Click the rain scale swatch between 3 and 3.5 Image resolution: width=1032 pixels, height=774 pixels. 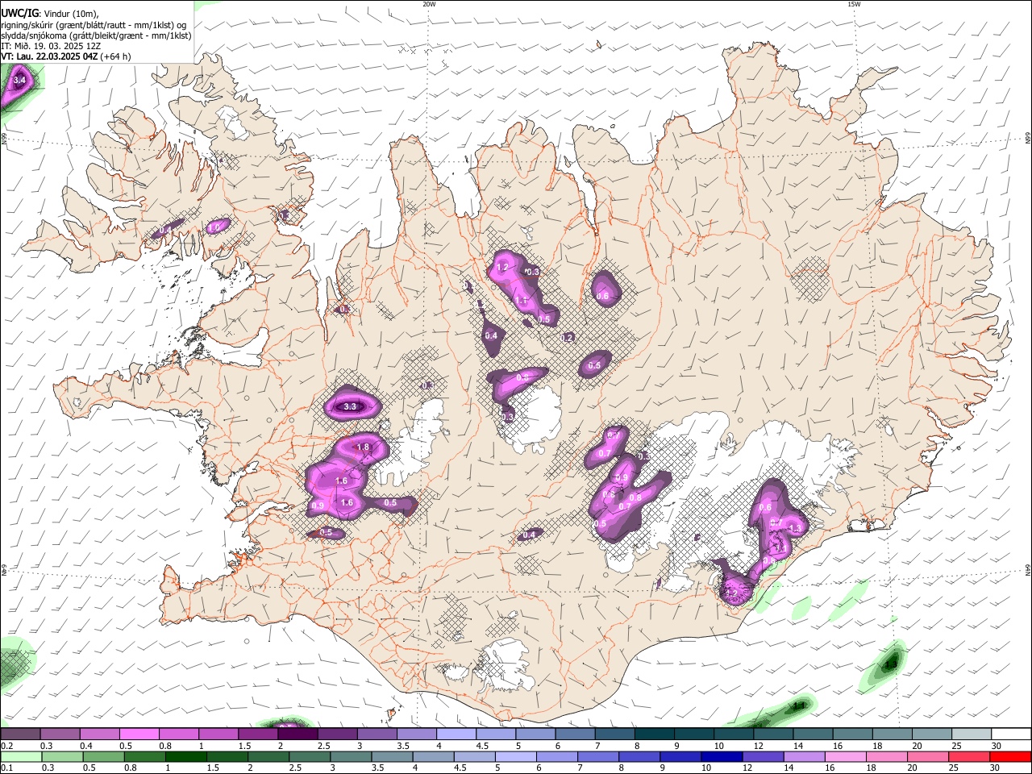(x=351, y=756)
